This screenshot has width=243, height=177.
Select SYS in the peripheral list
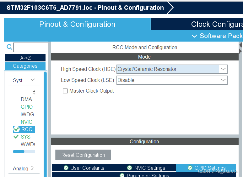click(25, 137)
